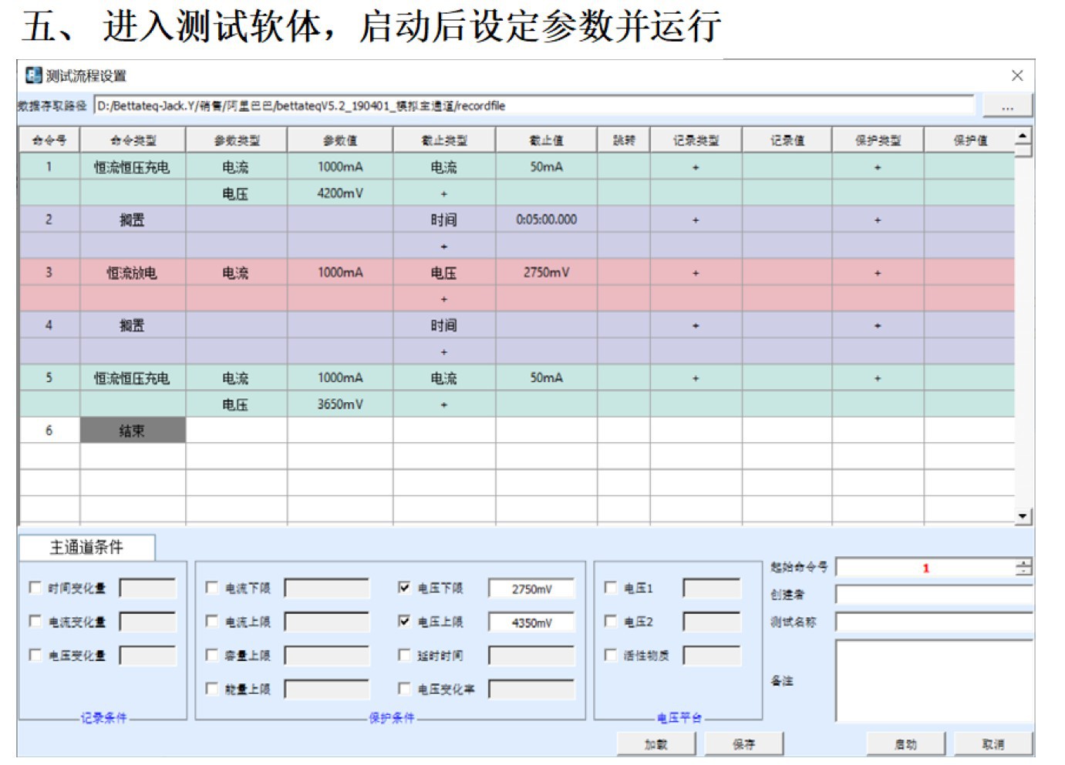Image resolution: width=1065 pixels, height=765 pixels.
Task: Open the stop type cell 时间 in row 2
Action: click(443, 220)
